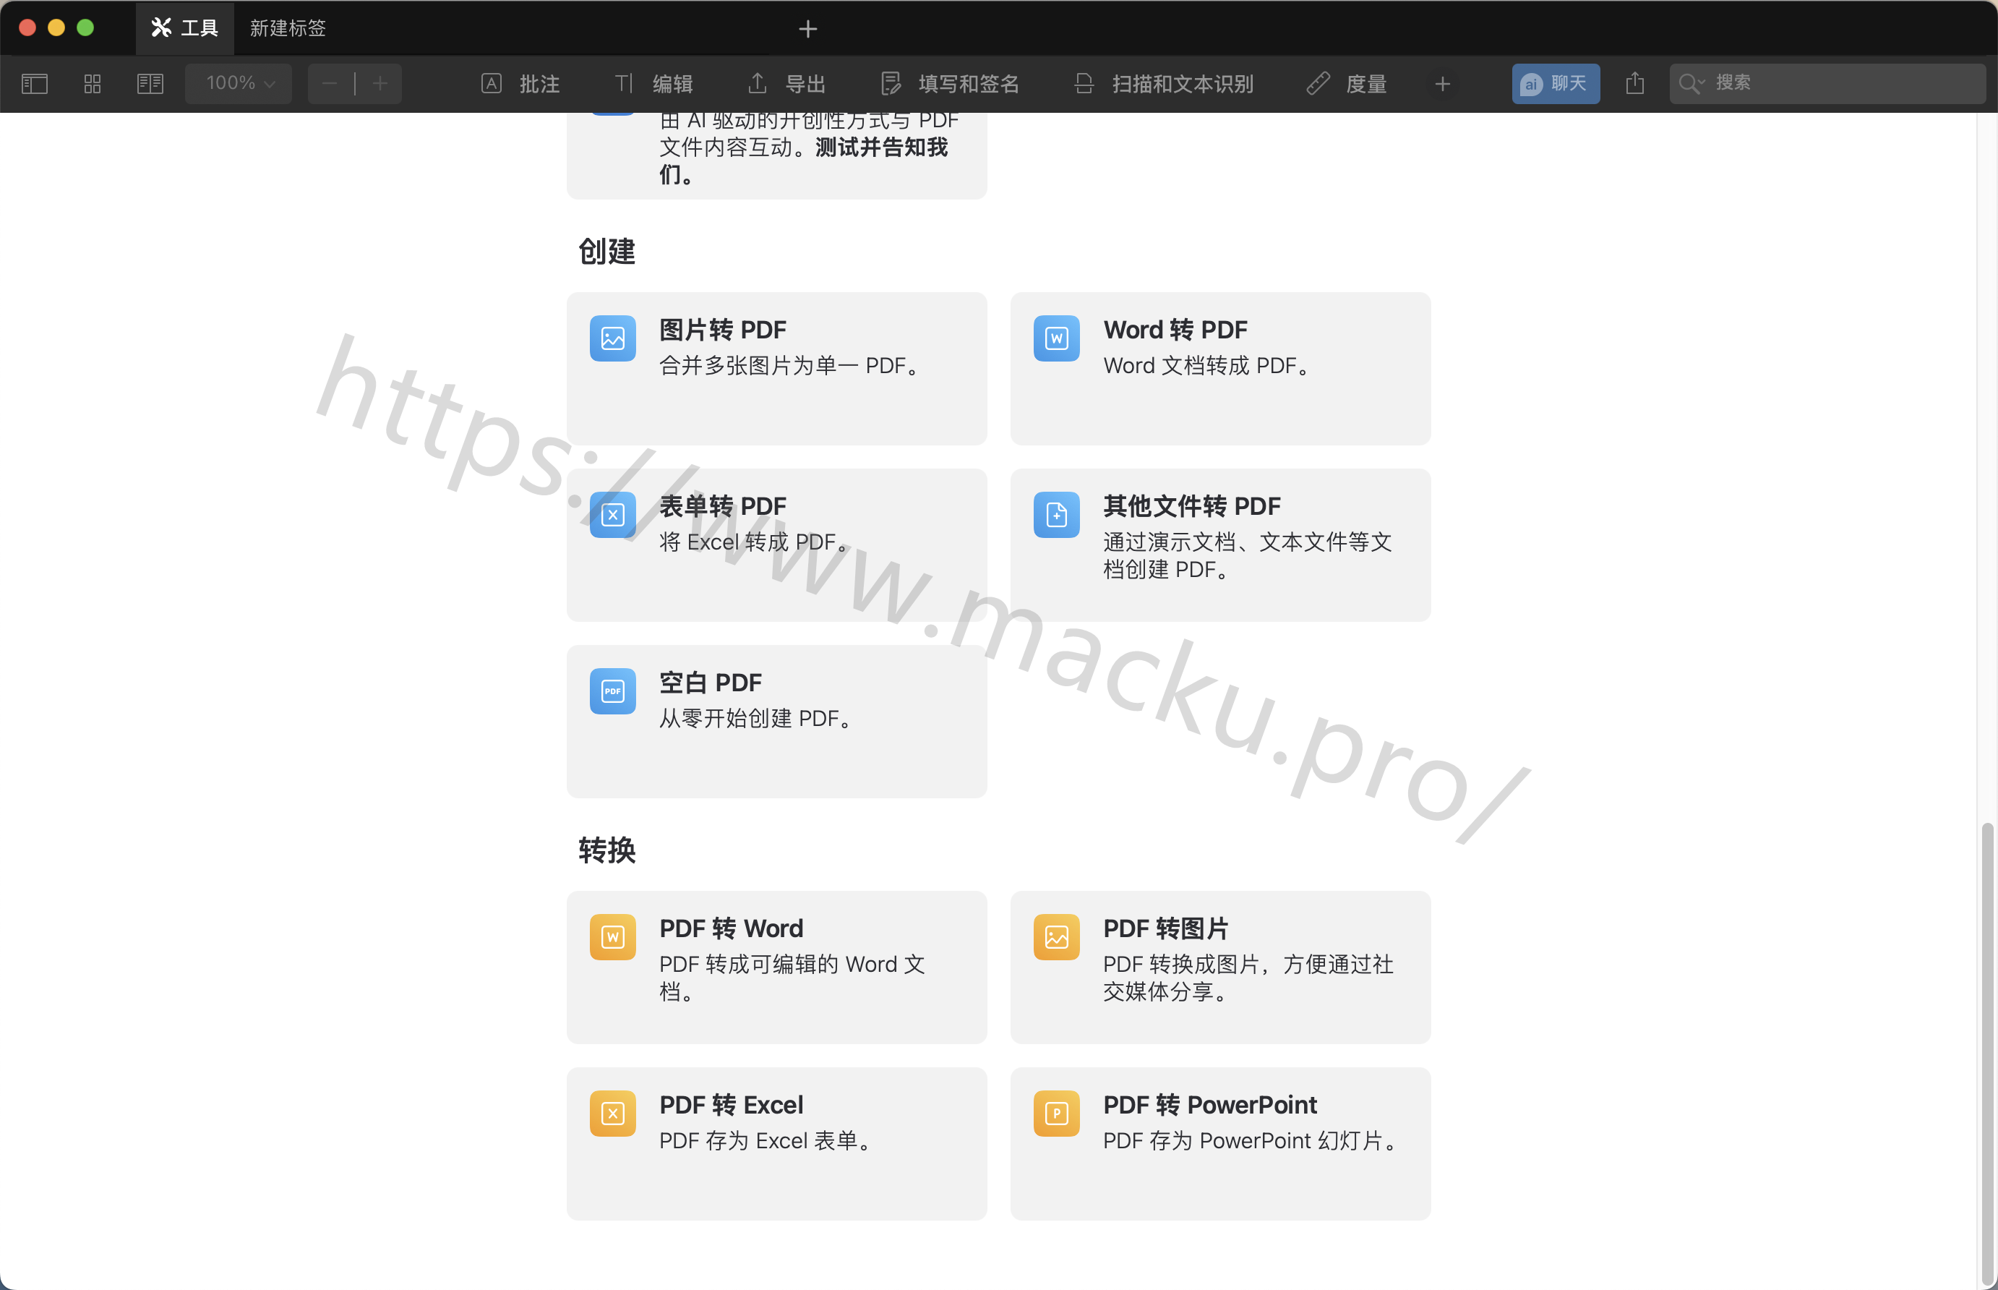The image size is (1998, 1290).
Task: Open the 度量 measure tool
Action: pyautogui.click(x=1347, y=83)
